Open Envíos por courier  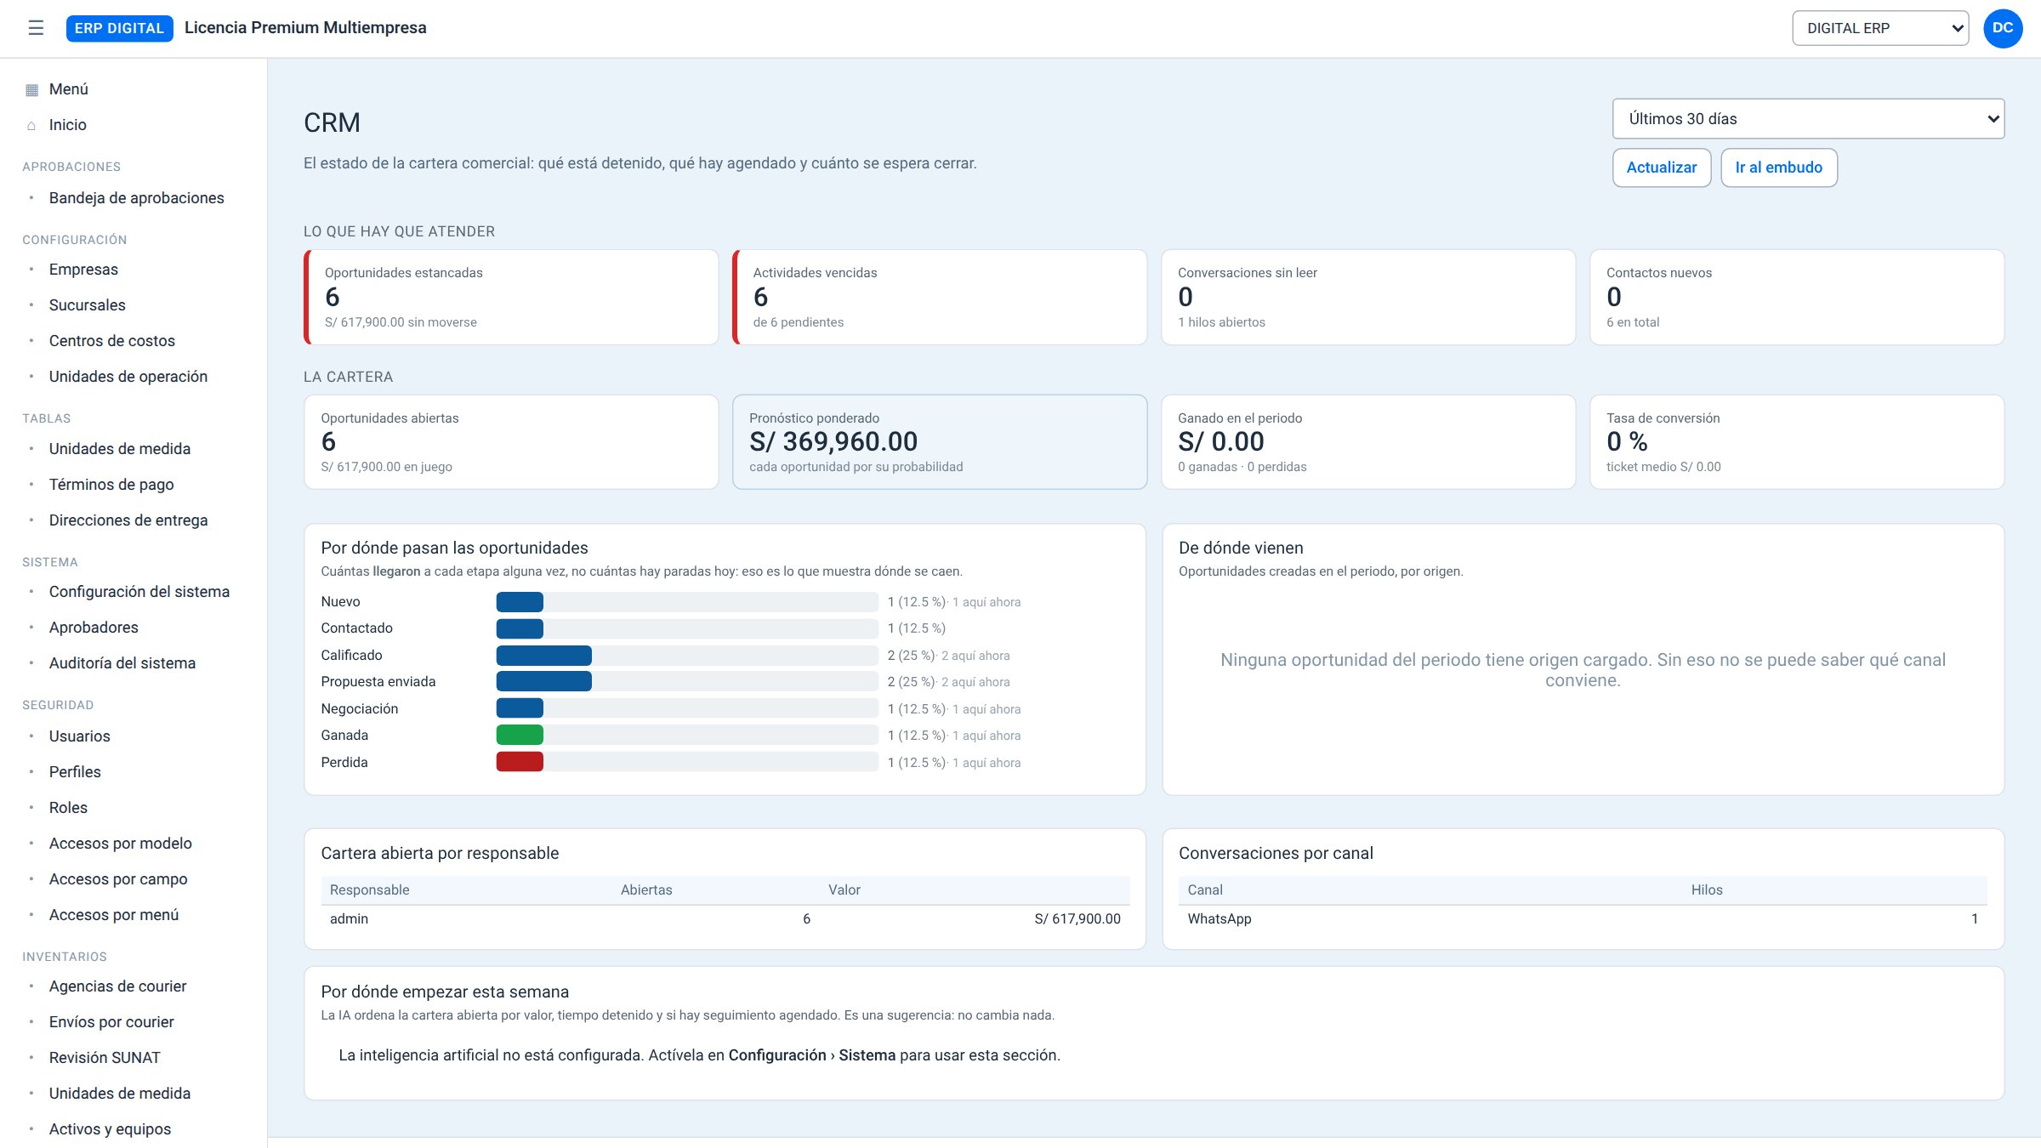(111, 1022)
